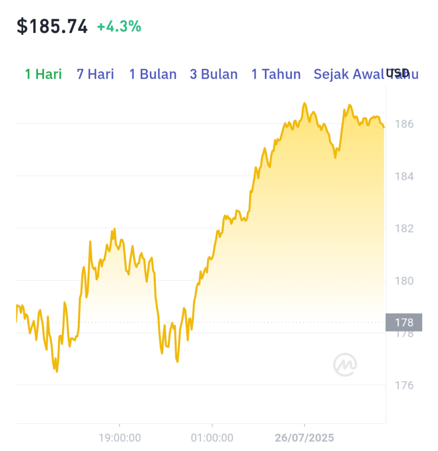Click the 180 price axis label
This screenshot has height=451, width=438.
(404, 281)
